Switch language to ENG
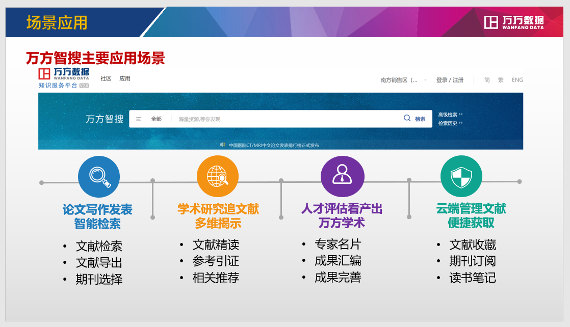 [x=517, y=80]
